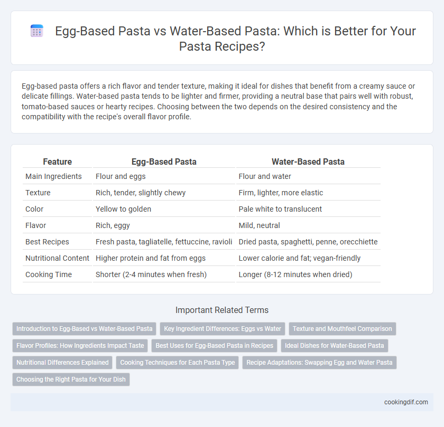The width and height of the screenshot is (444, 427).
Task: Click the Feature column header
Action: point(58,162)
